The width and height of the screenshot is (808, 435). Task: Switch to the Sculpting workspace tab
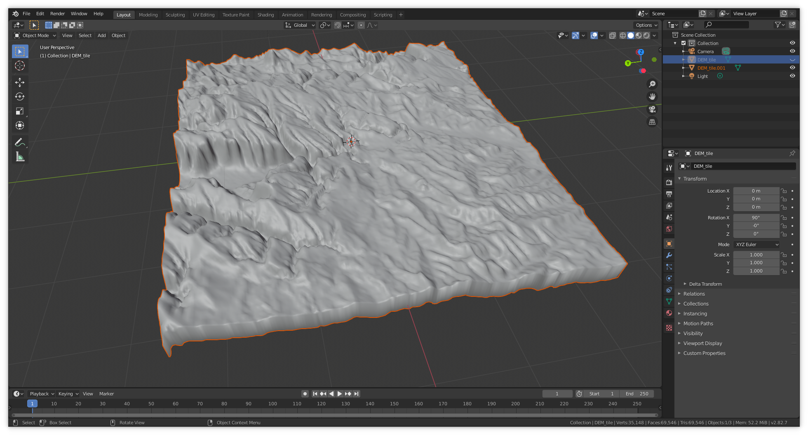coord(175,15)
